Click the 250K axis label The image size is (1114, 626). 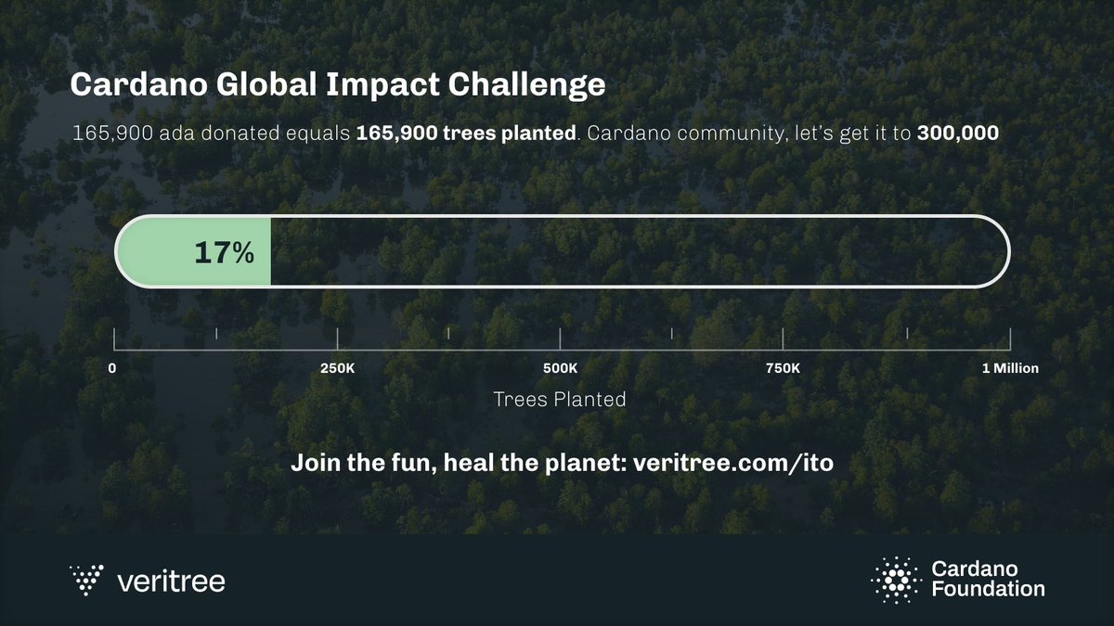pos(337,368)
